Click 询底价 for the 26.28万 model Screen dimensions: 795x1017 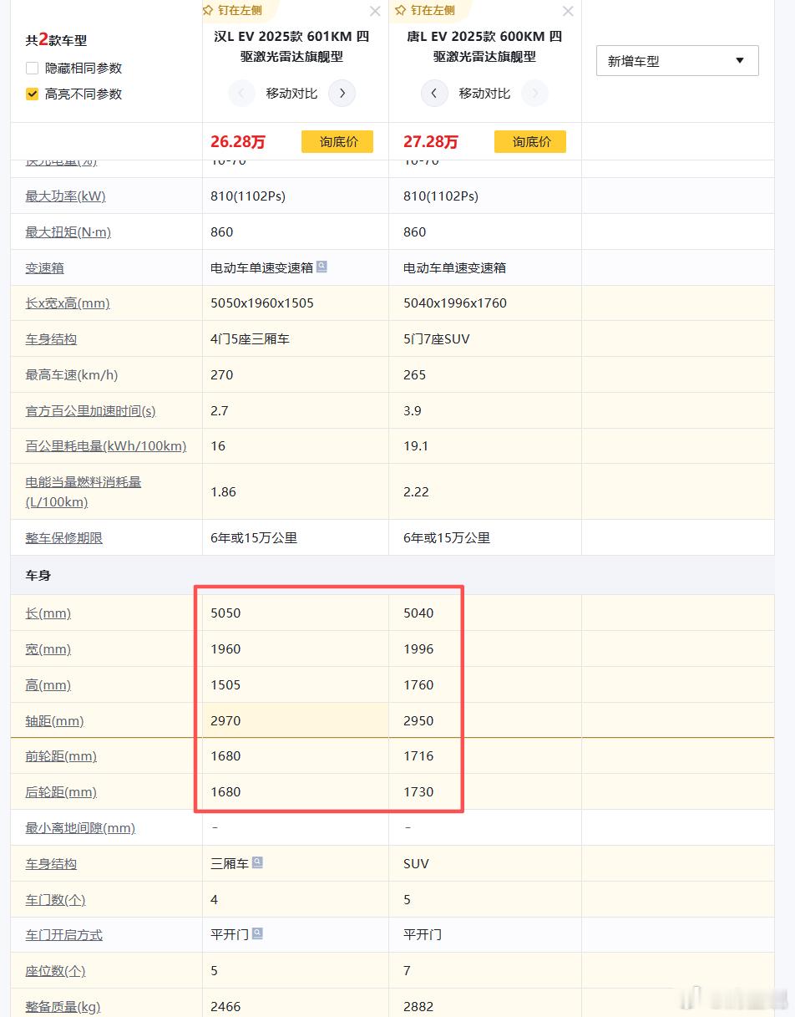pyautogui.click(x=337, y=141)
